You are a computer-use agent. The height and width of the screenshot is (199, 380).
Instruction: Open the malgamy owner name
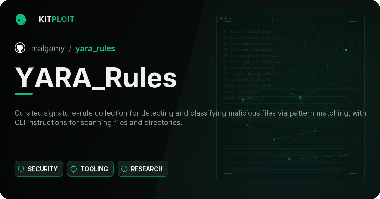click(x=48, y=48)
